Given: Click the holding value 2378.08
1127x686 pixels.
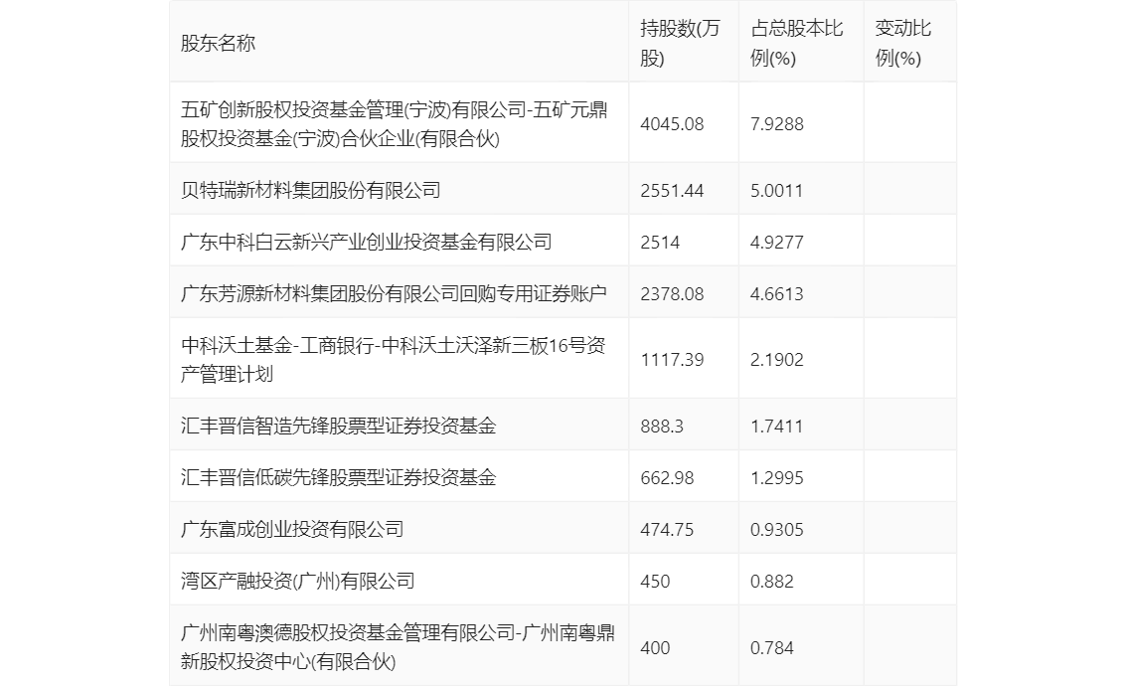Looking at the screenshot, I should [x=672, y=293].
